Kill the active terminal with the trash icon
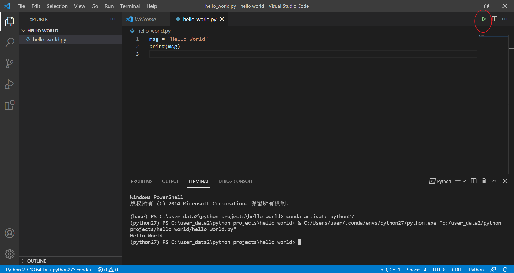 [x=483, y=181]
